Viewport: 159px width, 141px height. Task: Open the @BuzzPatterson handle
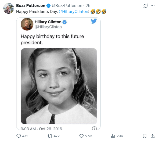(x=67, y=6)
